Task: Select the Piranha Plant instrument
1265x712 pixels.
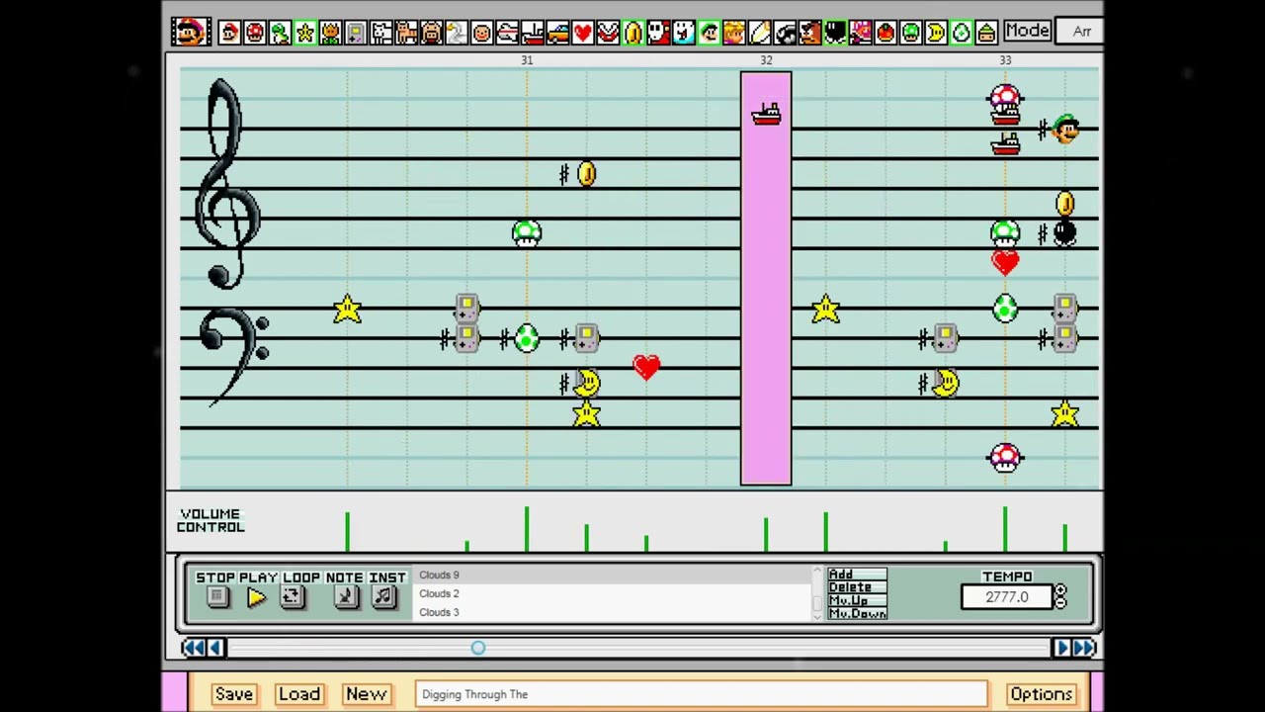Action: [x=608, y=33]
